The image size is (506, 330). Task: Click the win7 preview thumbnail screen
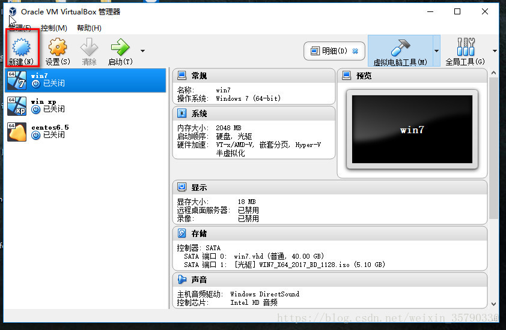tap(412, 129)
